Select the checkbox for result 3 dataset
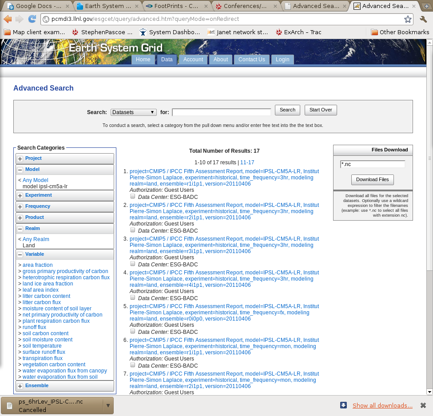This screenshot has height=416, width=433. tap(132, 264)
